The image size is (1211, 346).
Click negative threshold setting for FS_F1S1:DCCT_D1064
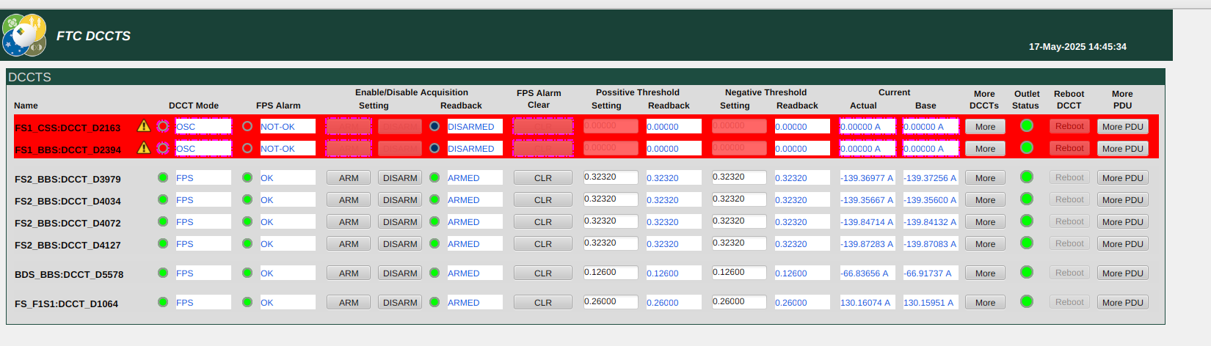pyautogui.click(x=738, y=302)
